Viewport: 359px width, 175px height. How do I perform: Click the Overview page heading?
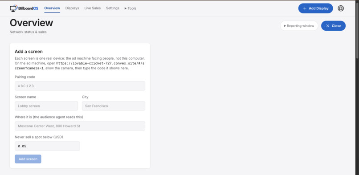click(x=31, y=23)
